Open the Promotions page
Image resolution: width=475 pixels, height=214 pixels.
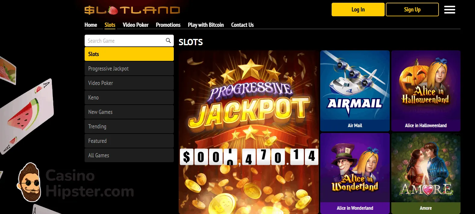(168, 25)
